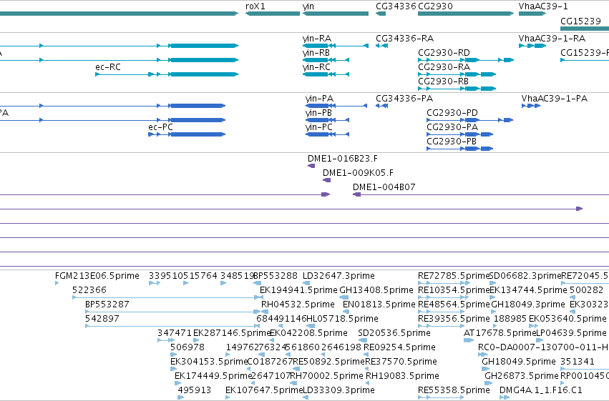Click EST GH18049.3prime label
The width and height of the screenshot is (609, 401).
(528, 305)
